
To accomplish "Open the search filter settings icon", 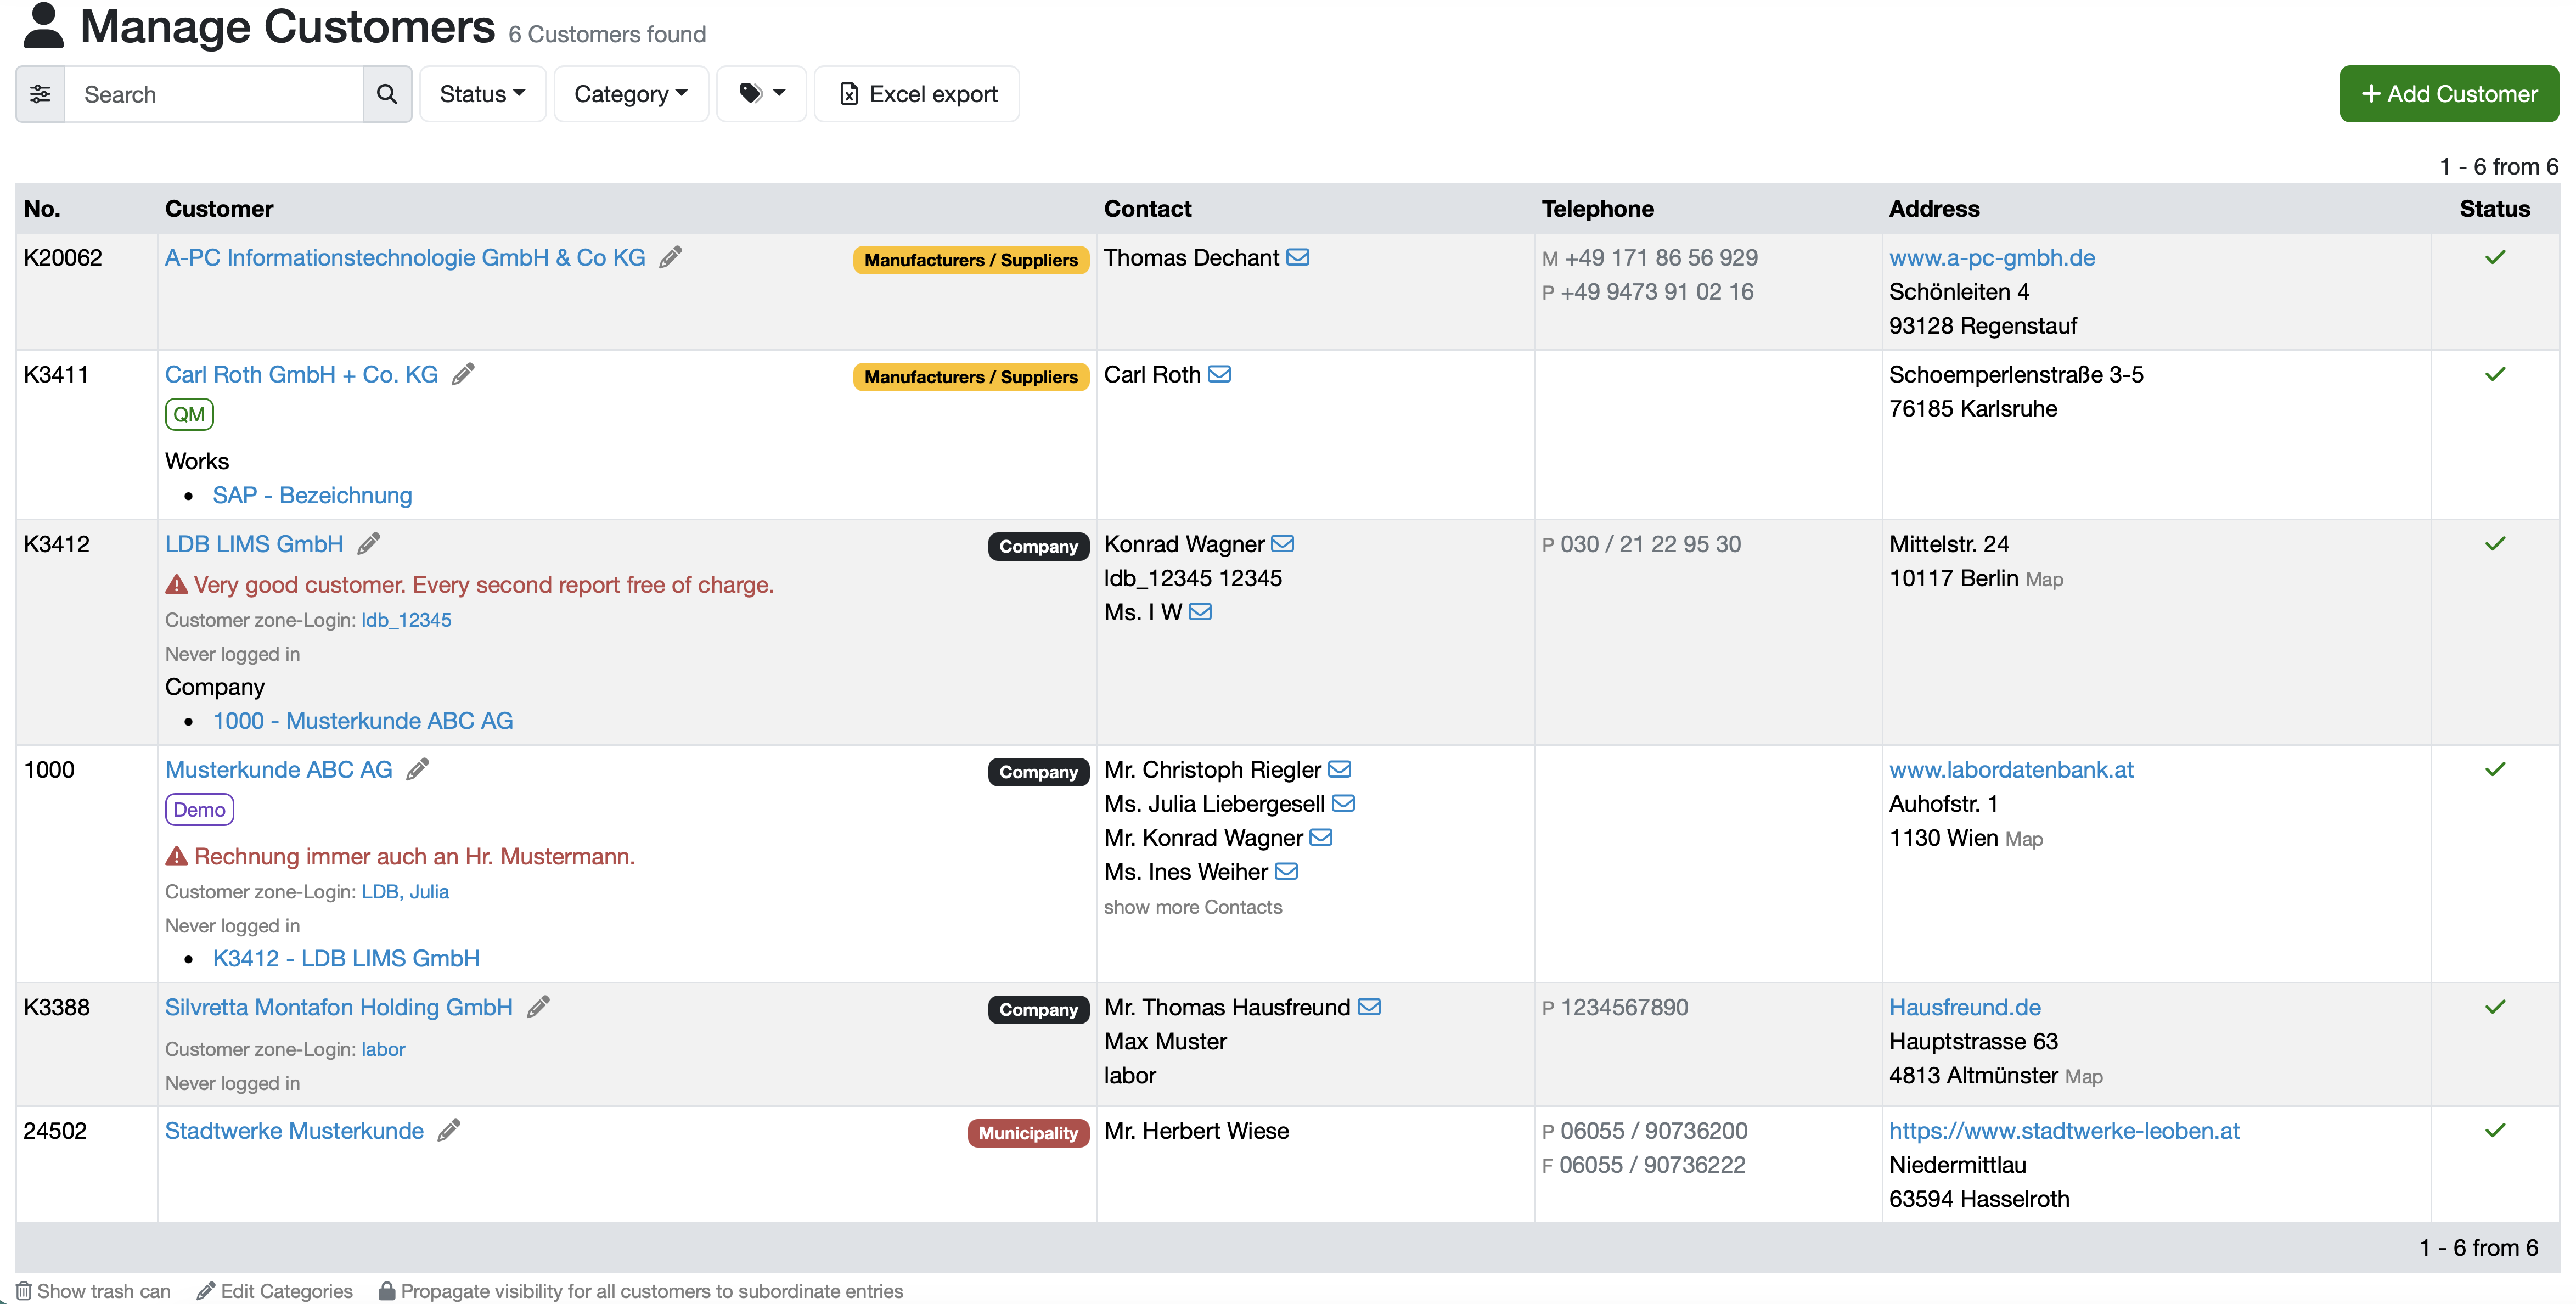I will (40, 94).
